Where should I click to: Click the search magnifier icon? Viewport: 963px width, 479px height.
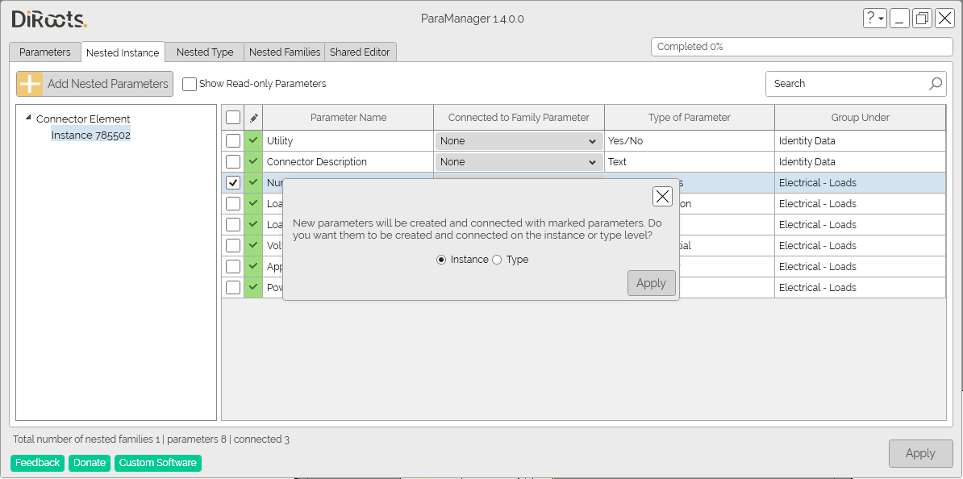coord(936,84)
